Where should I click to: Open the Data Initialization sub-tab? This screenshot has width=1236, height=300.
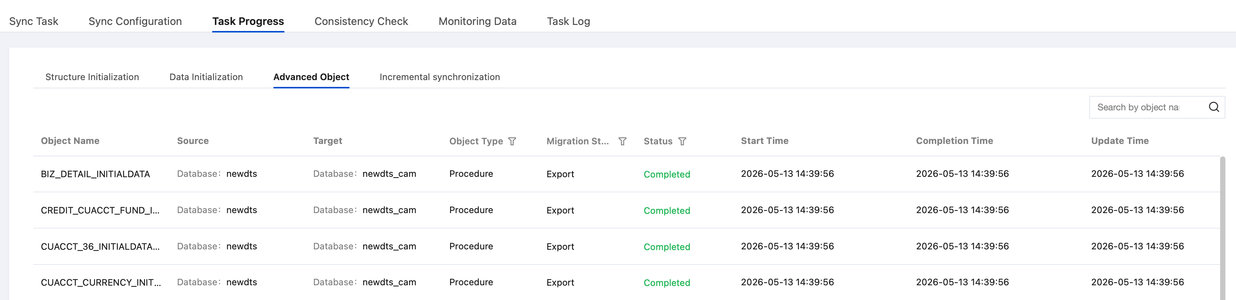(x=206, y=77)
